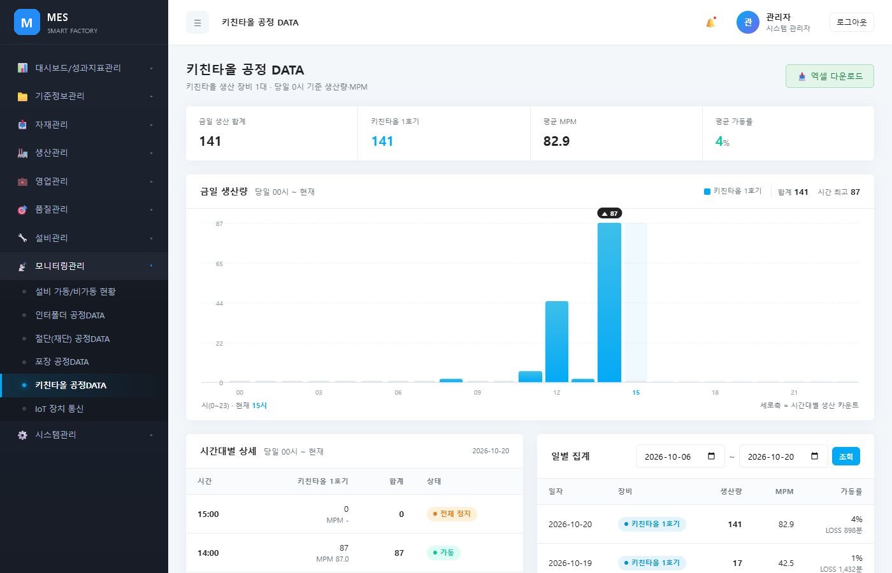Click the 생산관리 factory icon
Screen dimensions: 892x573
(22, 153)
